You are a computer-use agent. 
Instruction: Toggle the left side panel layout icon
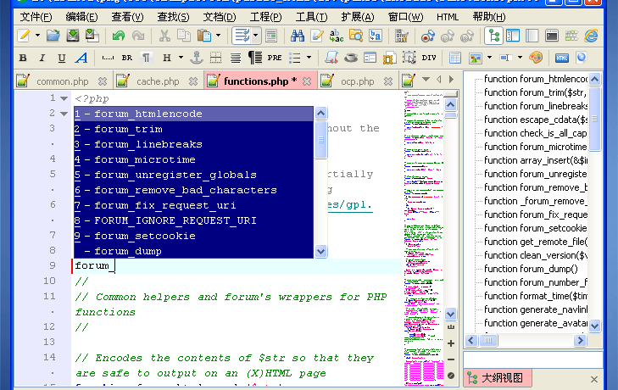click(x=513, y=36)
